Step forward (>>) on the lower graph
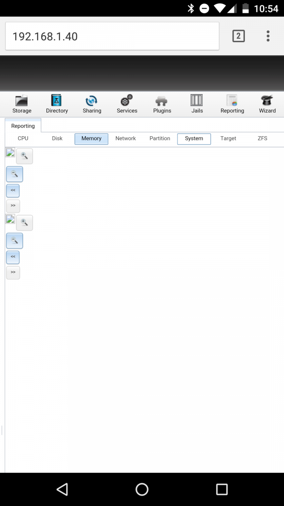This screenshot has height=506, width=284. [x=13, y=272]
